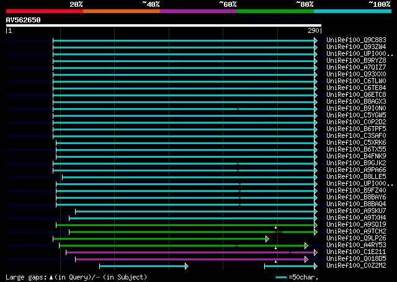Select the UniRef100_C5XRK6 label
This screenshot has height=282, width=397.
coord(356,143)
